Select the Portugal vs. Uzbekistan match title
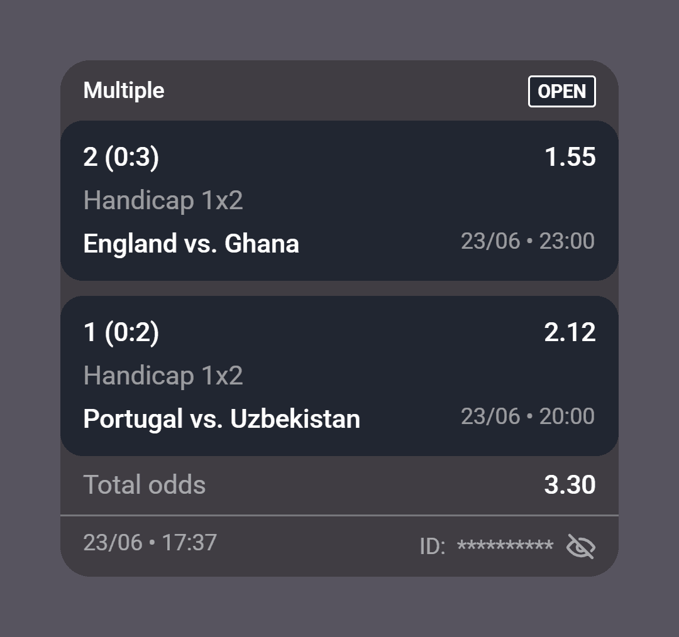The width and height of the screenshot is (679, 637). pos(222,419)
